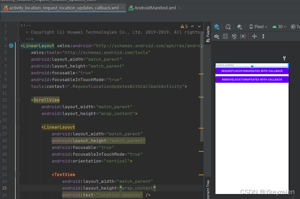Image resolution: width=300 pixels, height=199 pixels.
Task: Open the AndroidManifest.xml tab
Action: click(x=155, y=8)
